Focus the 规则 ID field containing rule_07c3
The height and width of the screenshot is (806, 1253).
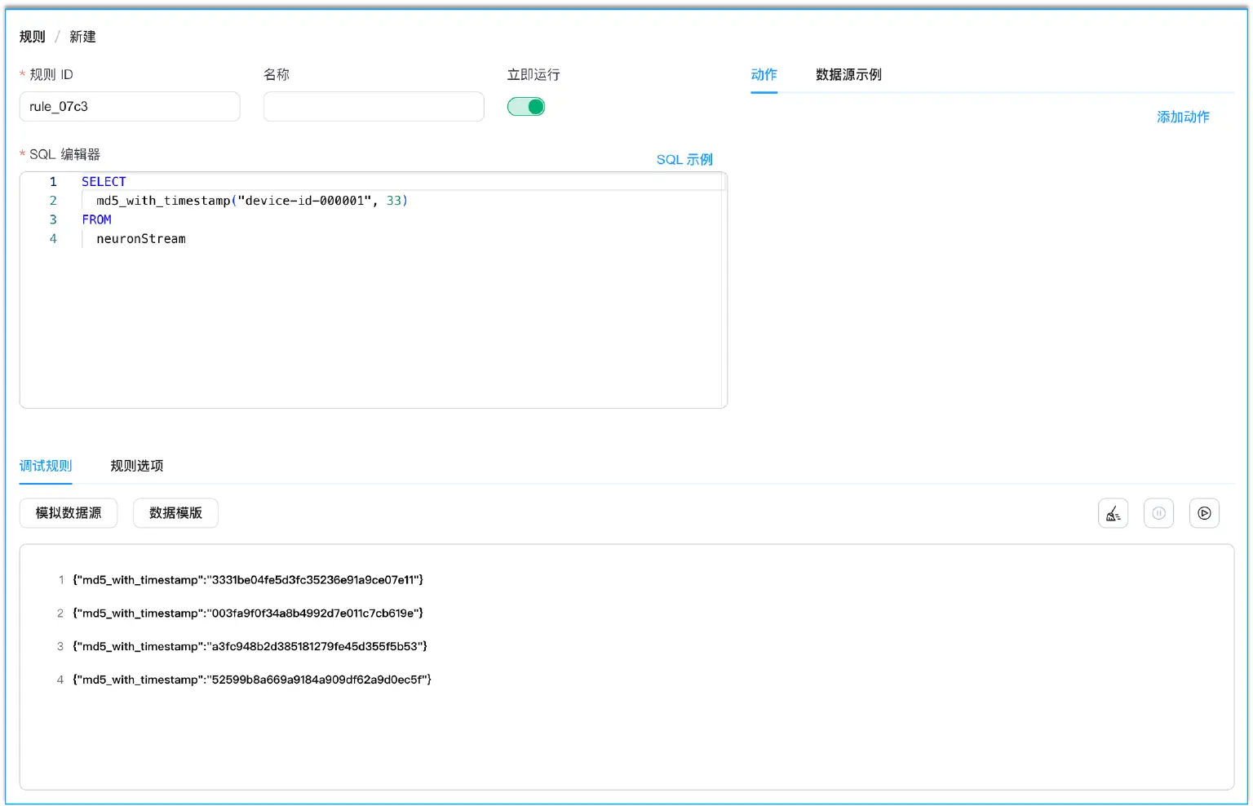pyautogui.click(x=130, y=107)
